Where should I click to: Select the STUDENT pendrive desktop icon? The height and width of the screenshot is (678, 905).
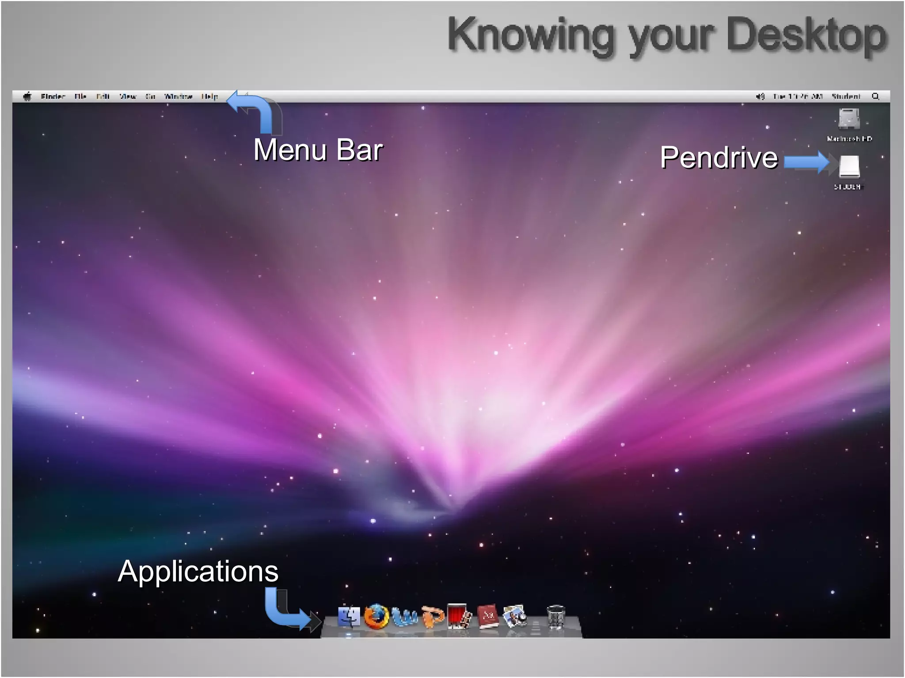point(849,167)
